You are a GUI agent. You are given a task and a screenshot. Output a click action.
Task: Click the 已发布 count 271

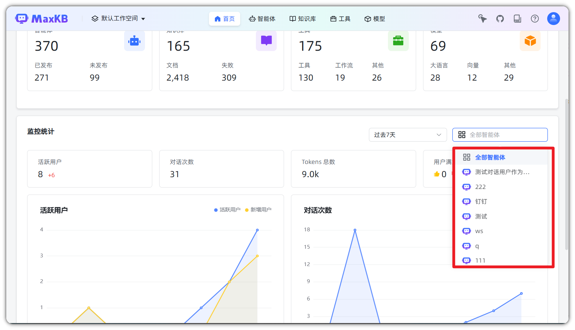tap(42, 77)
